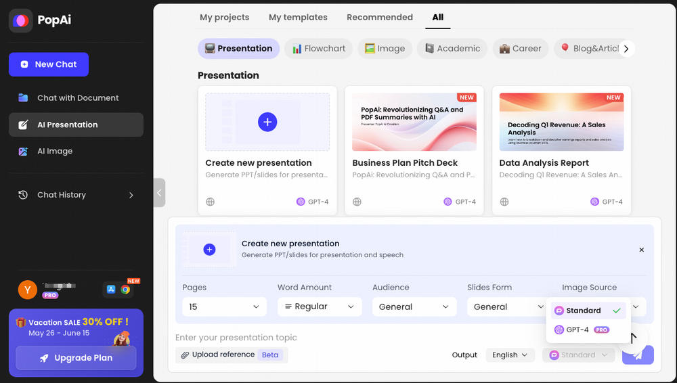Click the Upgrade Plan button
Image resolution: width=677 pixels, height=383 pixels.
click(76, 358)
